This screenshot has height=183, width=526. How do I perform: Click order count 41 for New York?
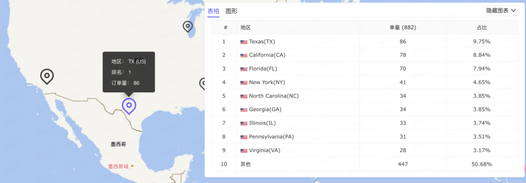coord(403,82)
